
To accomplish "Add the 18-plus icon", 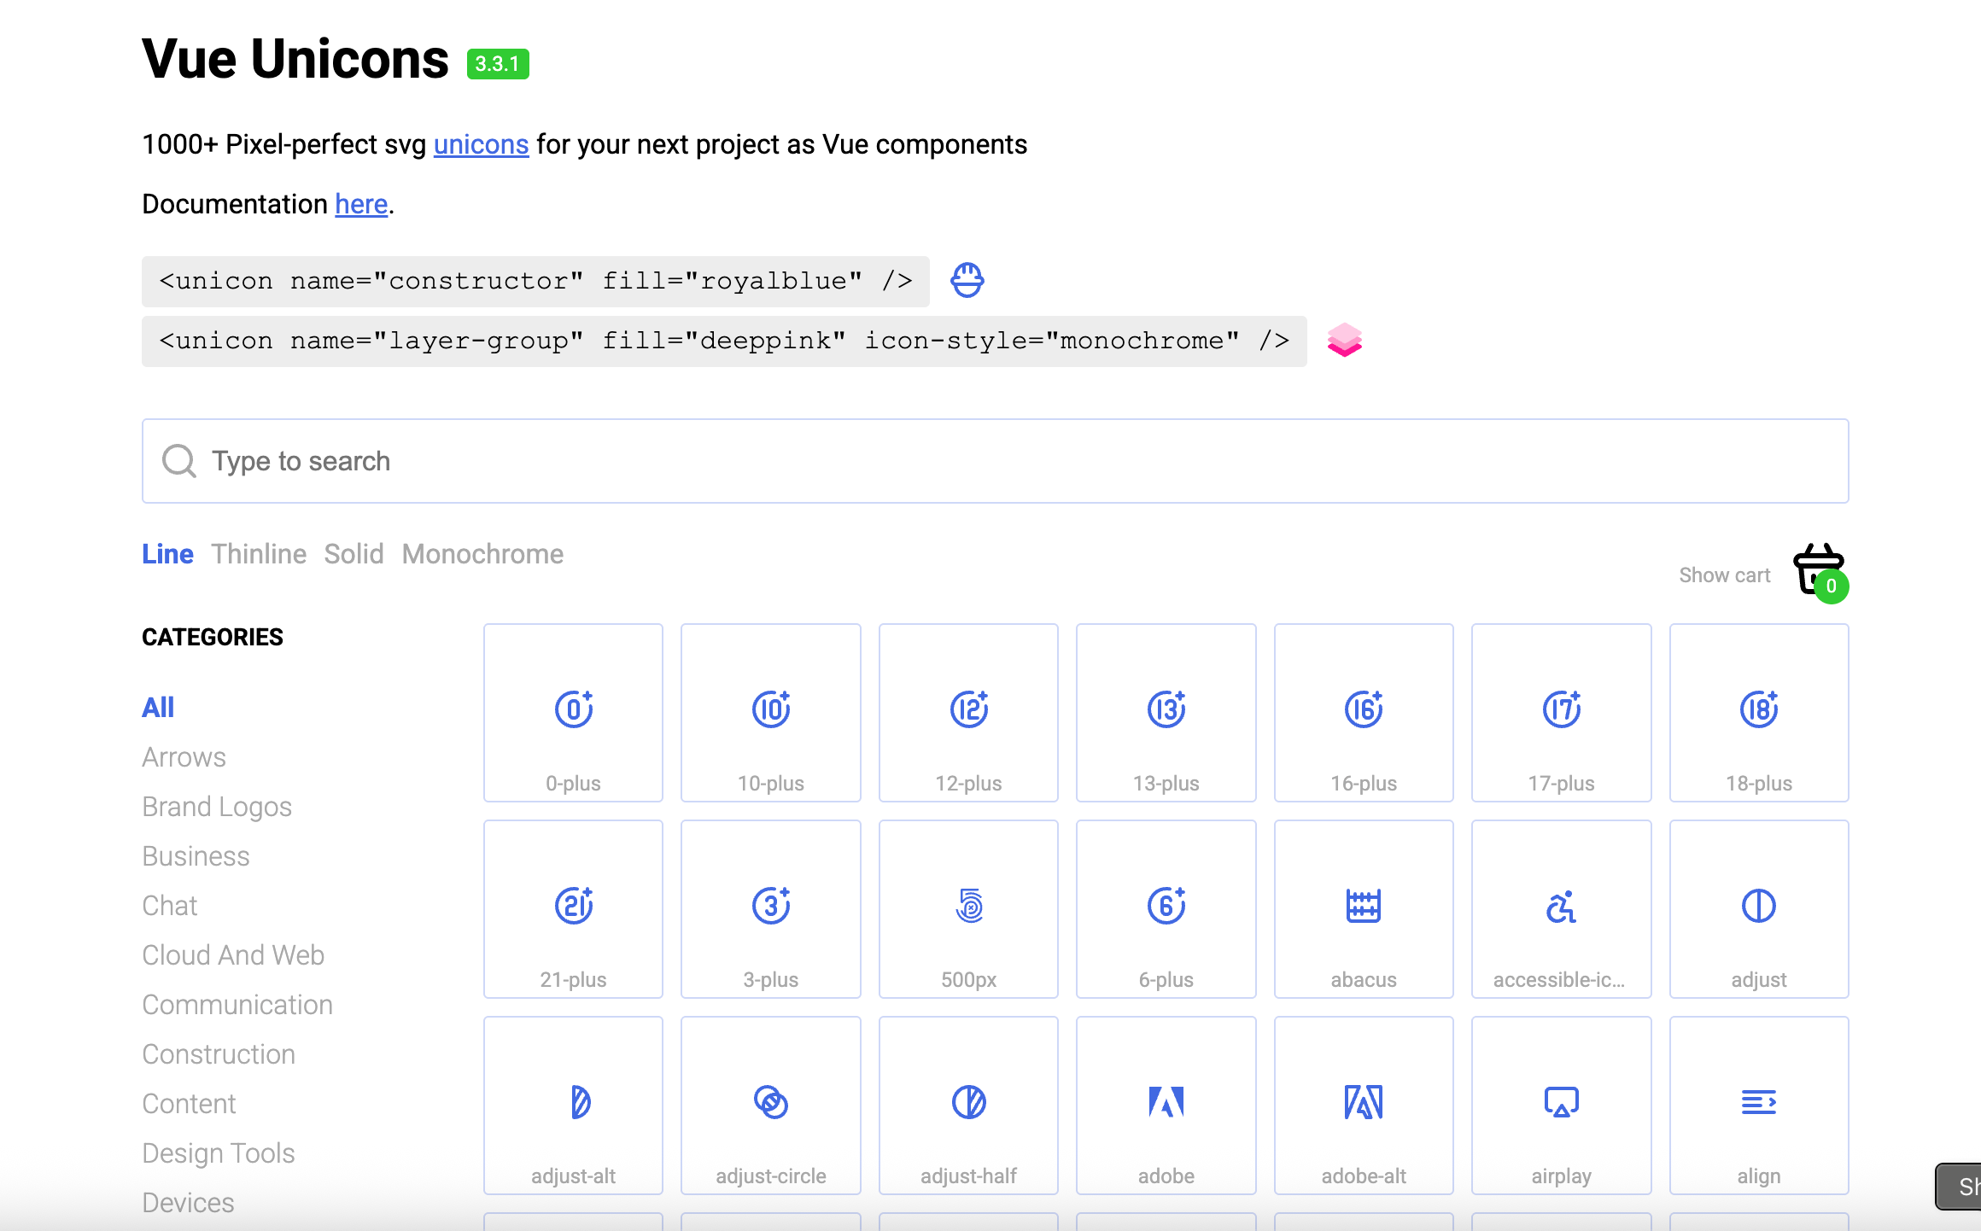I will click(1759, 713).
